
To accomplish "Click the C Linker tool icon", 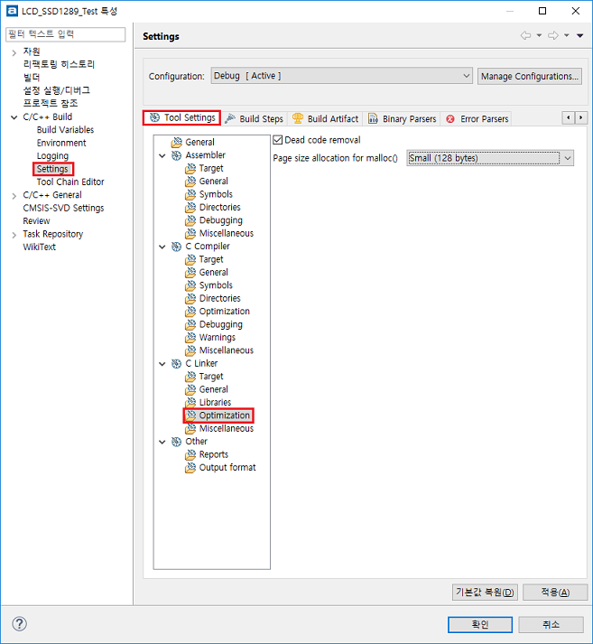I will [177, 363].
